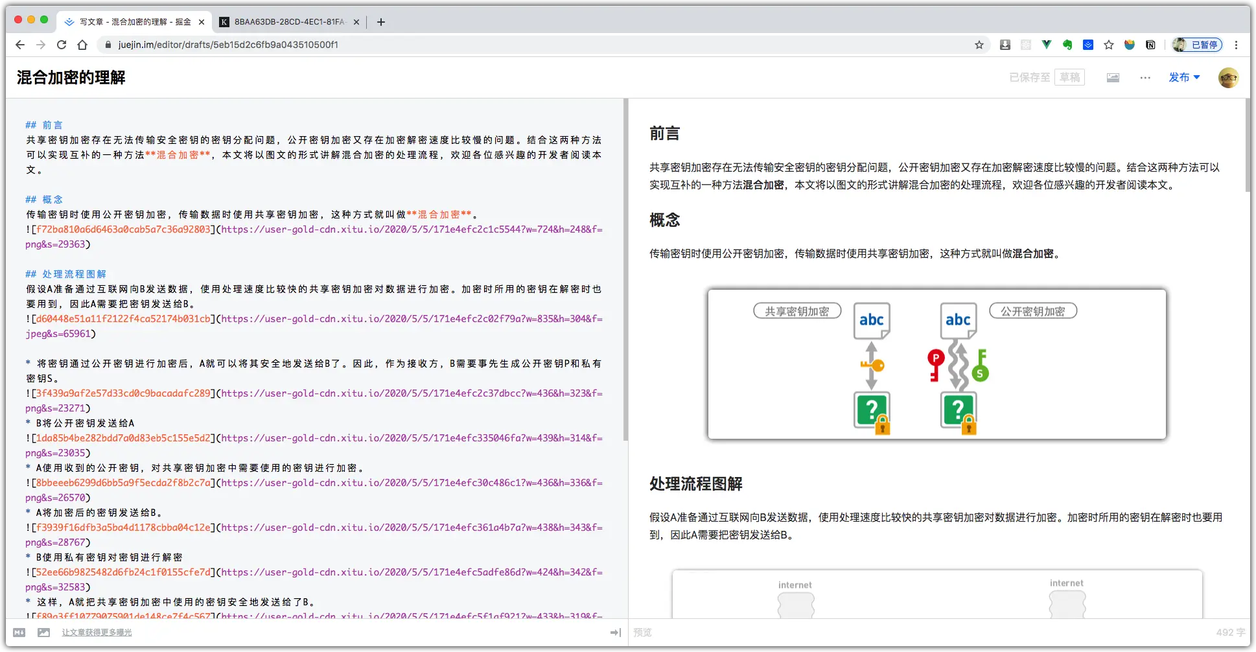Click the line * B使用私有密钥对密钥进行解密

point(104,557)
